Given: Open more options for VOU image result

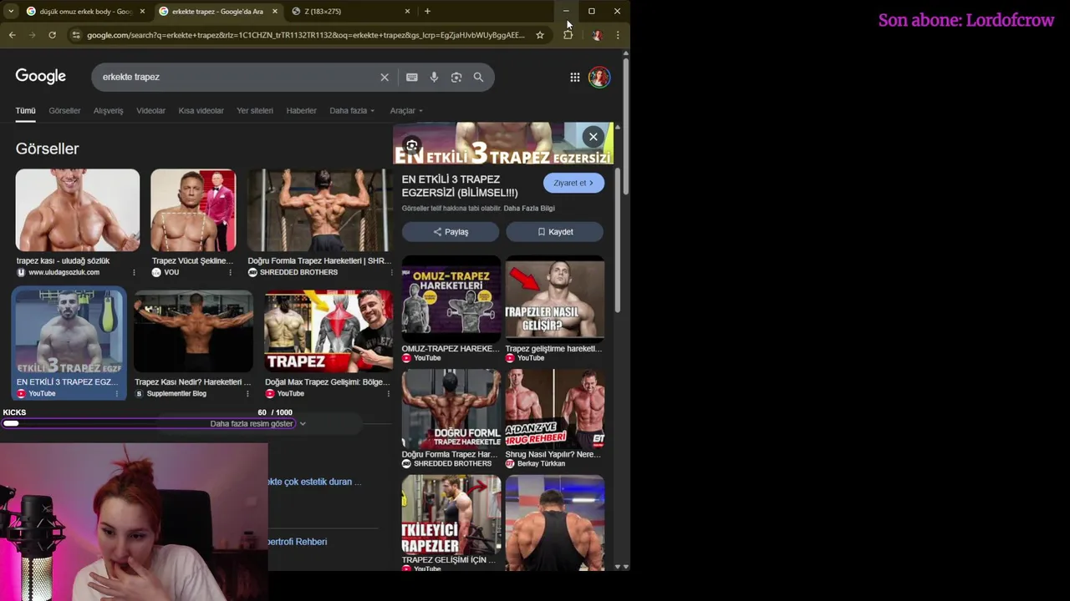Looking at the screenshot, I should click(x=230, y=272).
